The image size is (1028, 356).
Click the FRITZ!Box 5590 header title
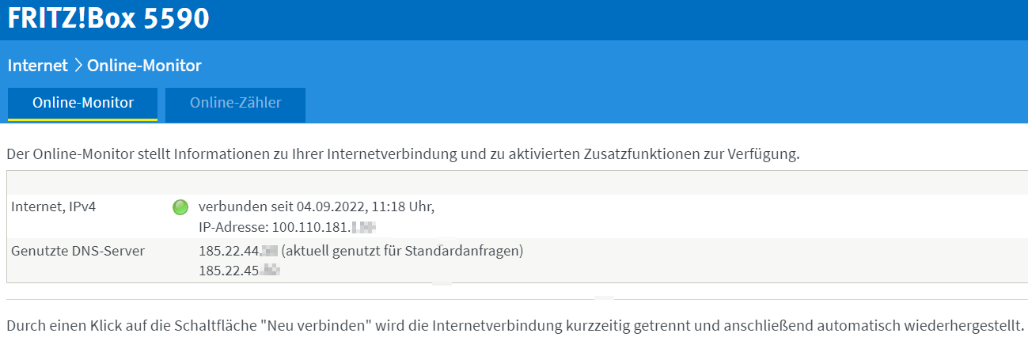pos(108,19)
